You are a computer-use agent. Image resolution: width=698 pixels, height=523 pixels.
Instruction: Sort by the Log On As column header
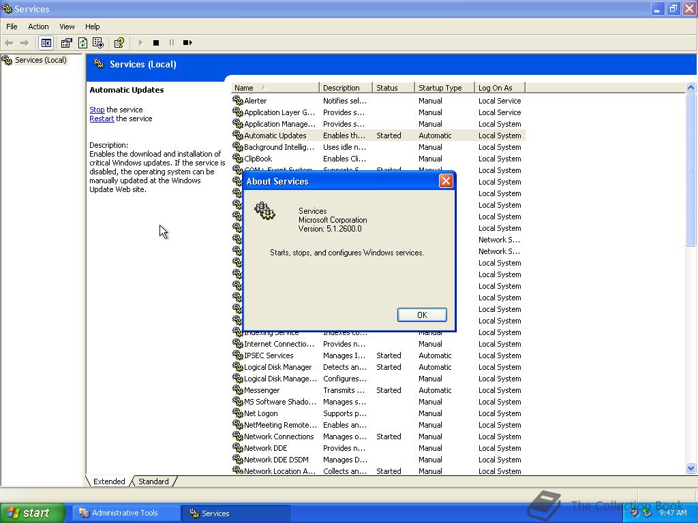tap(500, 88)
